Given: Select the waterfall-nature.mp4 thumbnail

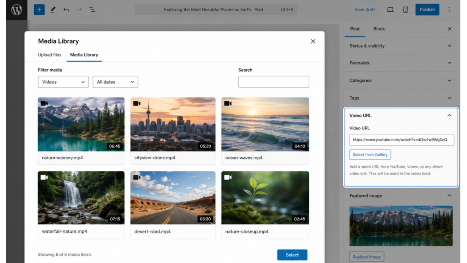Looking at the screenshot, I should 81,198.
